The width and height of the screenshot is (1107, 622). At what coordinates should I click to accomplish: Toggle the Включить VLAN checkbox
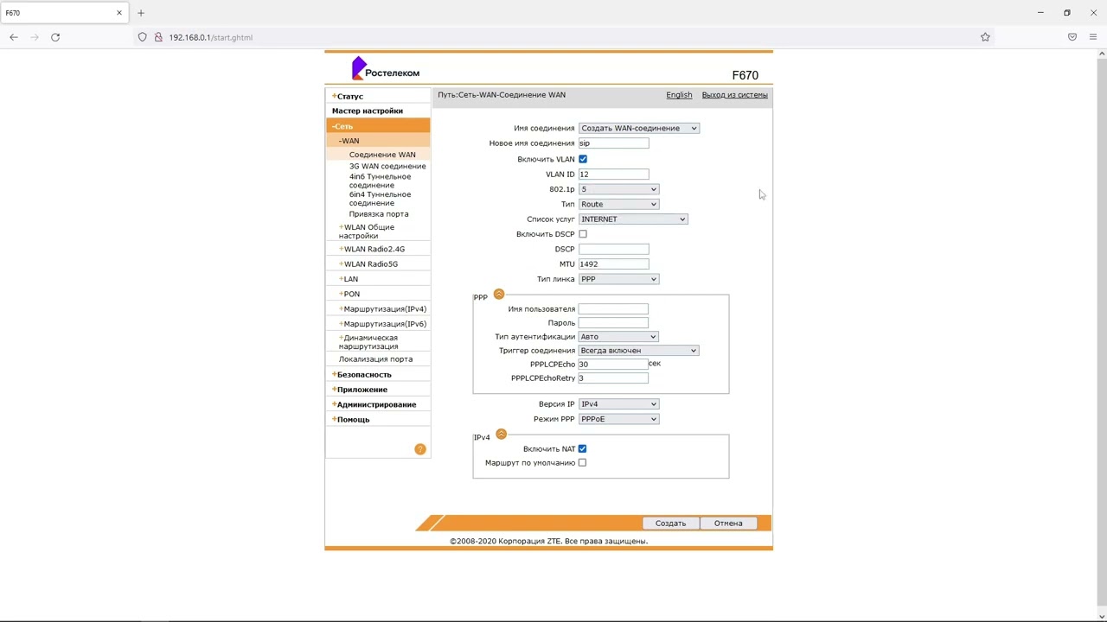pos(583,159)
